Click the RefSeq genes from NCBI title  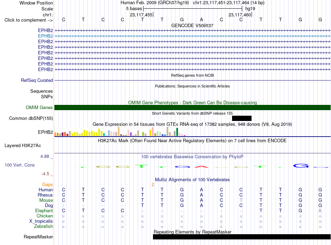(192, 75)
